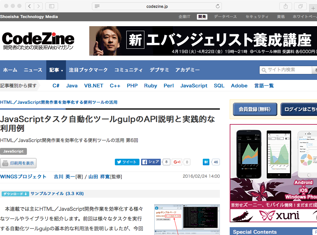
Task: Click ログインはこちら button
Action: tap(299, 109)
